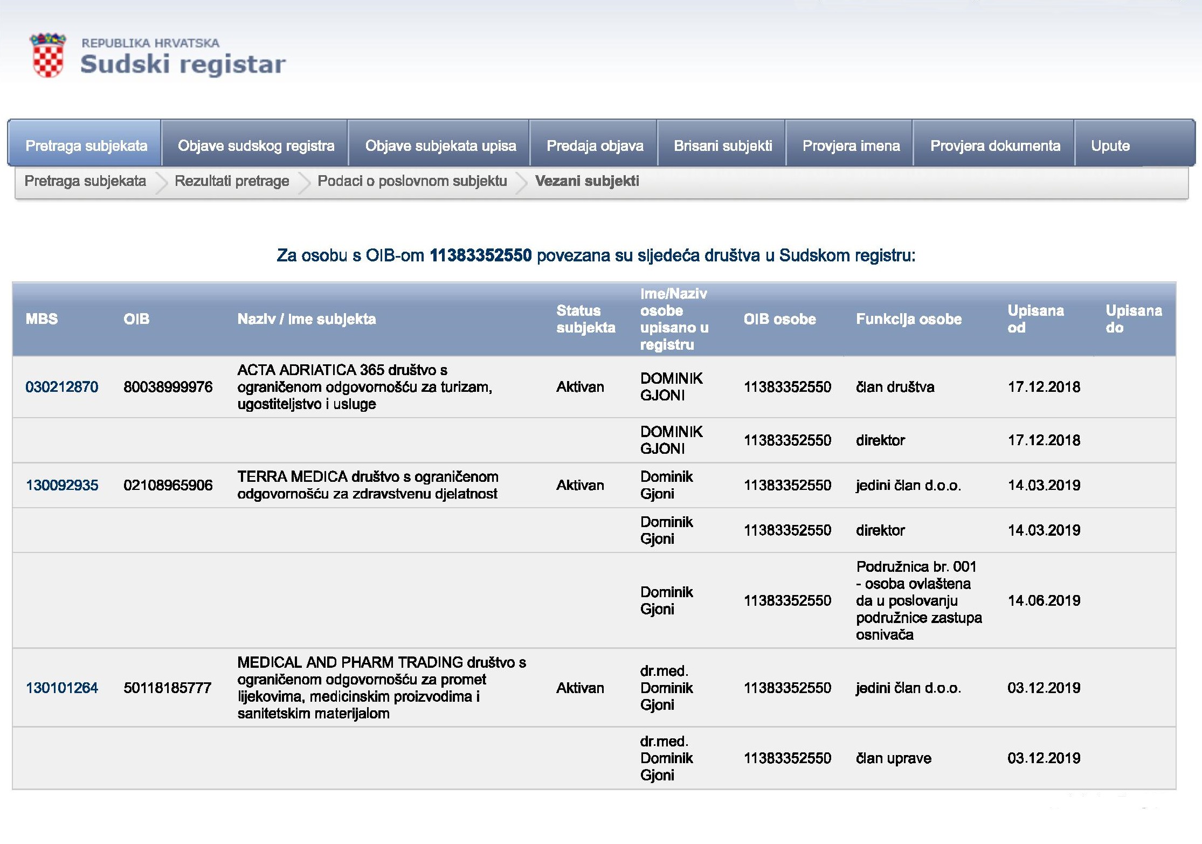Open the Provjera imena tab
This screenshot has height=844, width=1202.
click(x=851, y=146)
